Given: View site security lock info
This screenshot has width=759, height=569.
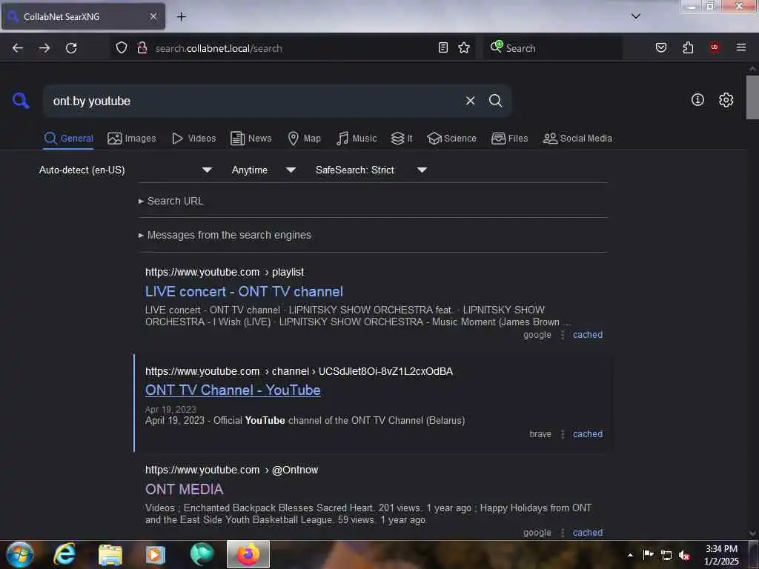Looking at the screenshot, I should (142, 48).
